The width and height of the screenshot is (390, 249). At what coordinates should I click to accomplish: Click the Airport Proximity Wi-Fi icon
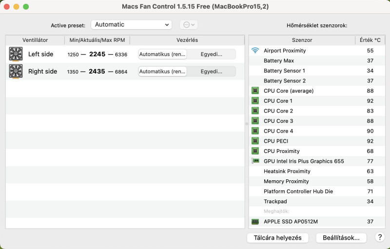click(255, 51)
